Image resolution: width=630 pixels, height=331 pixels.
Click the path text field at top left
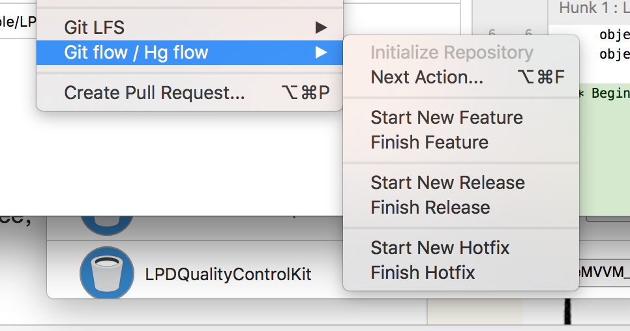18,21
